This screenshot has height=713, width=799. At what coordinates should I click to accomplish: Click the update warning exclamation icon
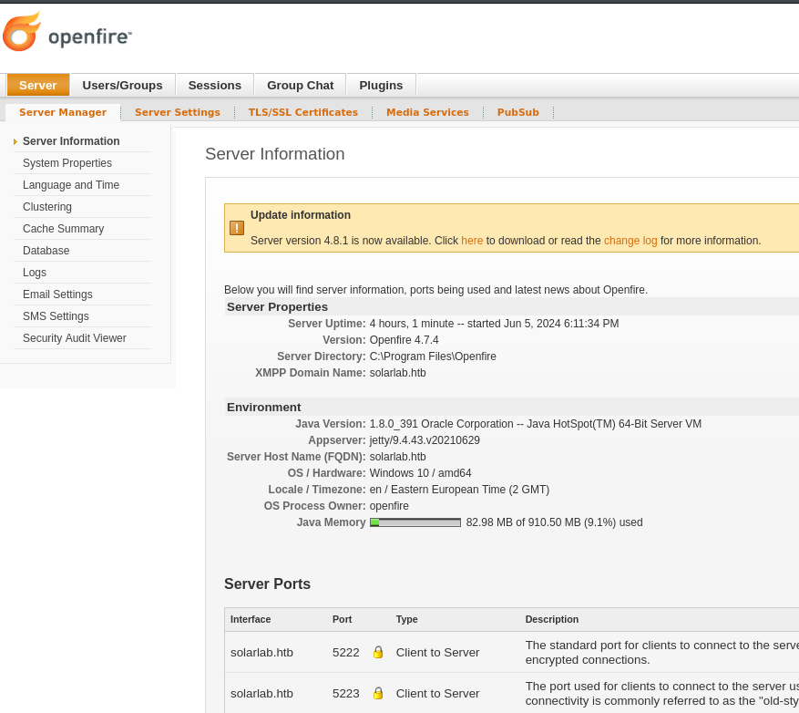coord(237,228)
